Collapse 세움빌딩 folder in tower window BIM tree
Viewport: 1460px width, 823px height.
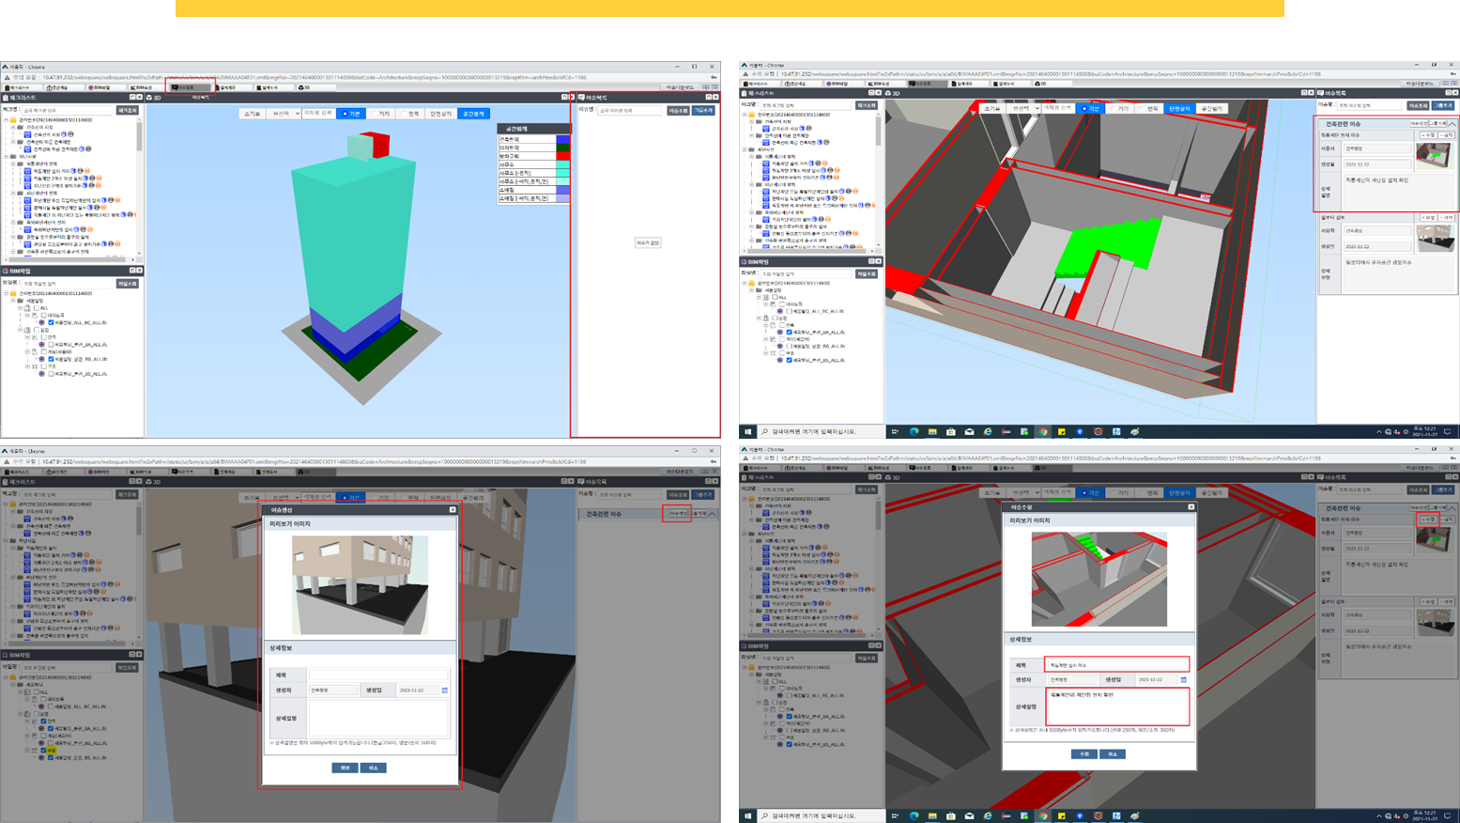click(x=13, y=301)
